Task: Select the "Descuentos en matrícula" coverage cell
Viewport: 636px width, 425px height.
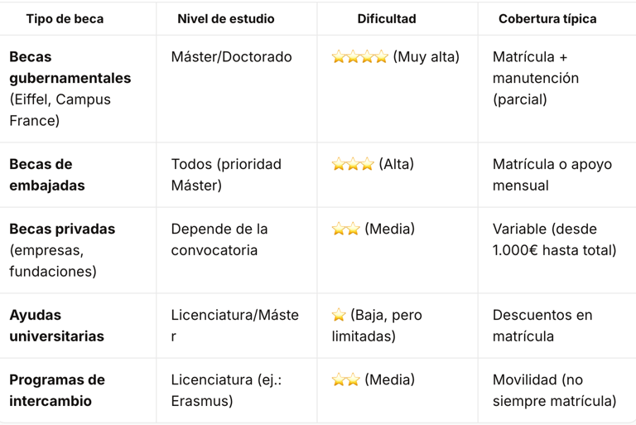Action: 542,326
